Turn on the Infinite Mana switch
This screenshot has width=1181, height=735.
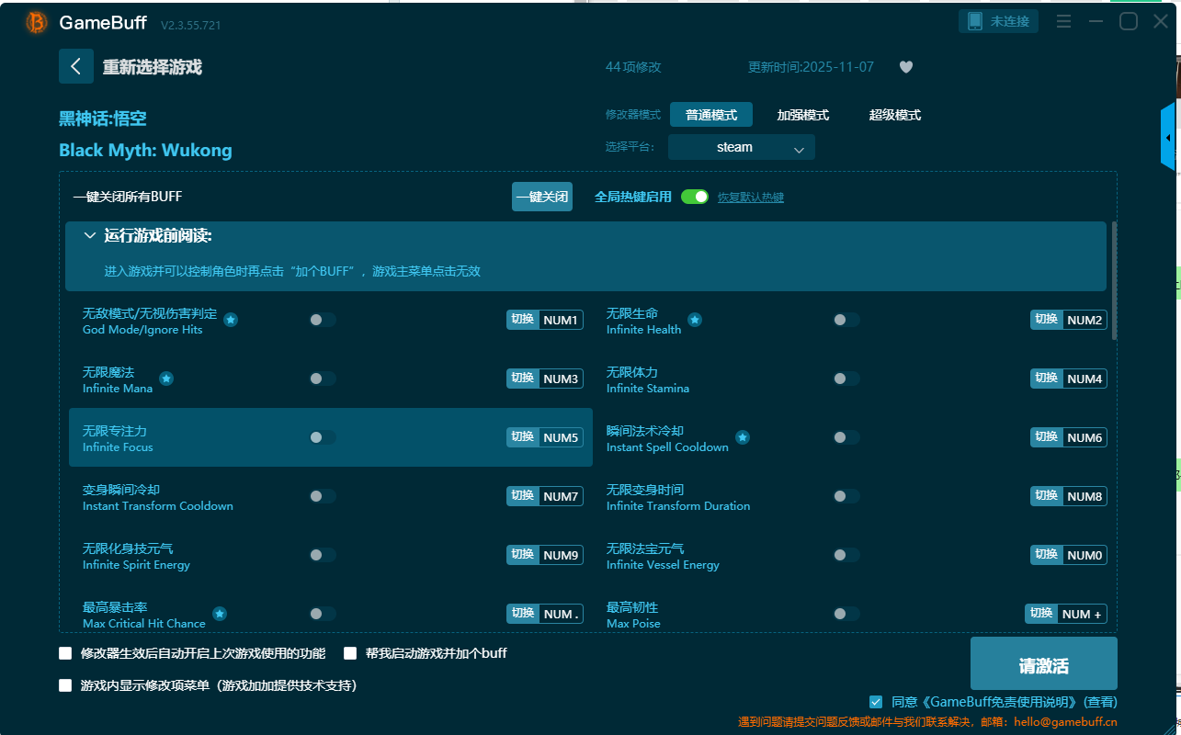pos(323,379)
